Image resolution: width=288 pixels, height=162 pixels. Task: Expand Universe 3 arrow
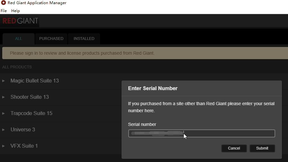point(3,130)
